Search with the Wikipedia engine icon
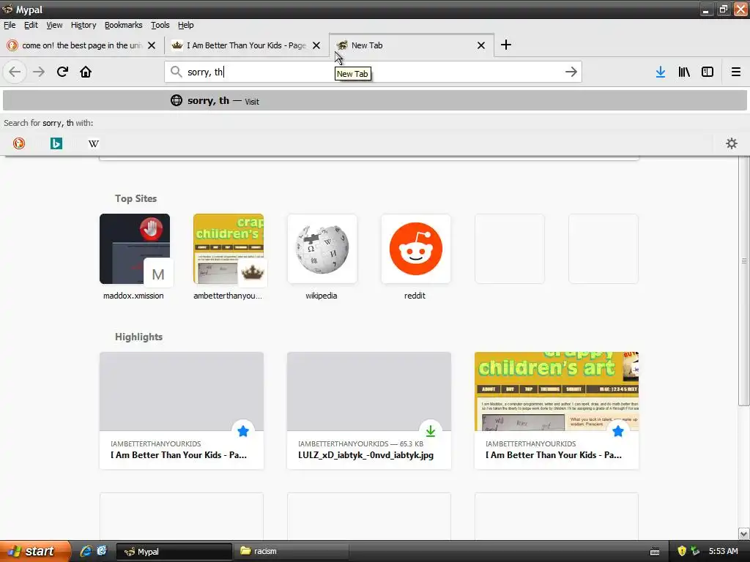 94,143
